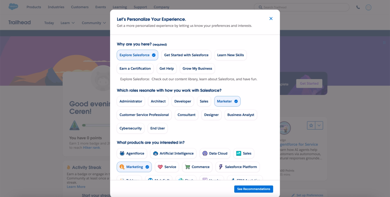
Task: Open the Products menu
Action: 34,7
